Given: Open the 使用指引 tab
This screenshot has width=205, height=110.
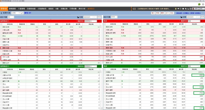Looking at the screenshot, I should pos(91,9).
